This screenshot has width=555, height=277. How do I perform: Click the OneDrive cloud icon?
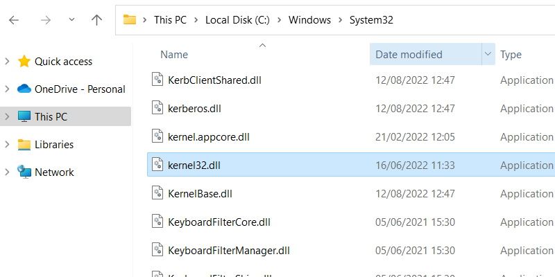click(x=24, y=89)
